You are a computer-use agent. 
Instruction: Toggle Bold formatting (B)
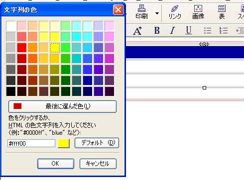(x=157, y=30)
